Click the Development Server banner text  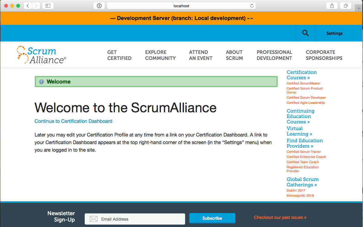pos(181,18)
